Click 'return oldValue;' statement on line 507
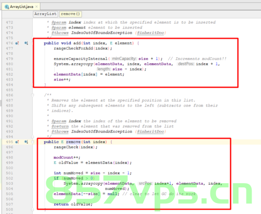 (73, 204)
